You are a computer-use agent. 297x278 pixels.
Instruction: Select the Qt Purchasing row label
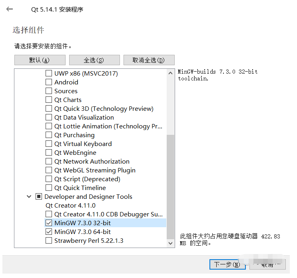tap(74, 135)
